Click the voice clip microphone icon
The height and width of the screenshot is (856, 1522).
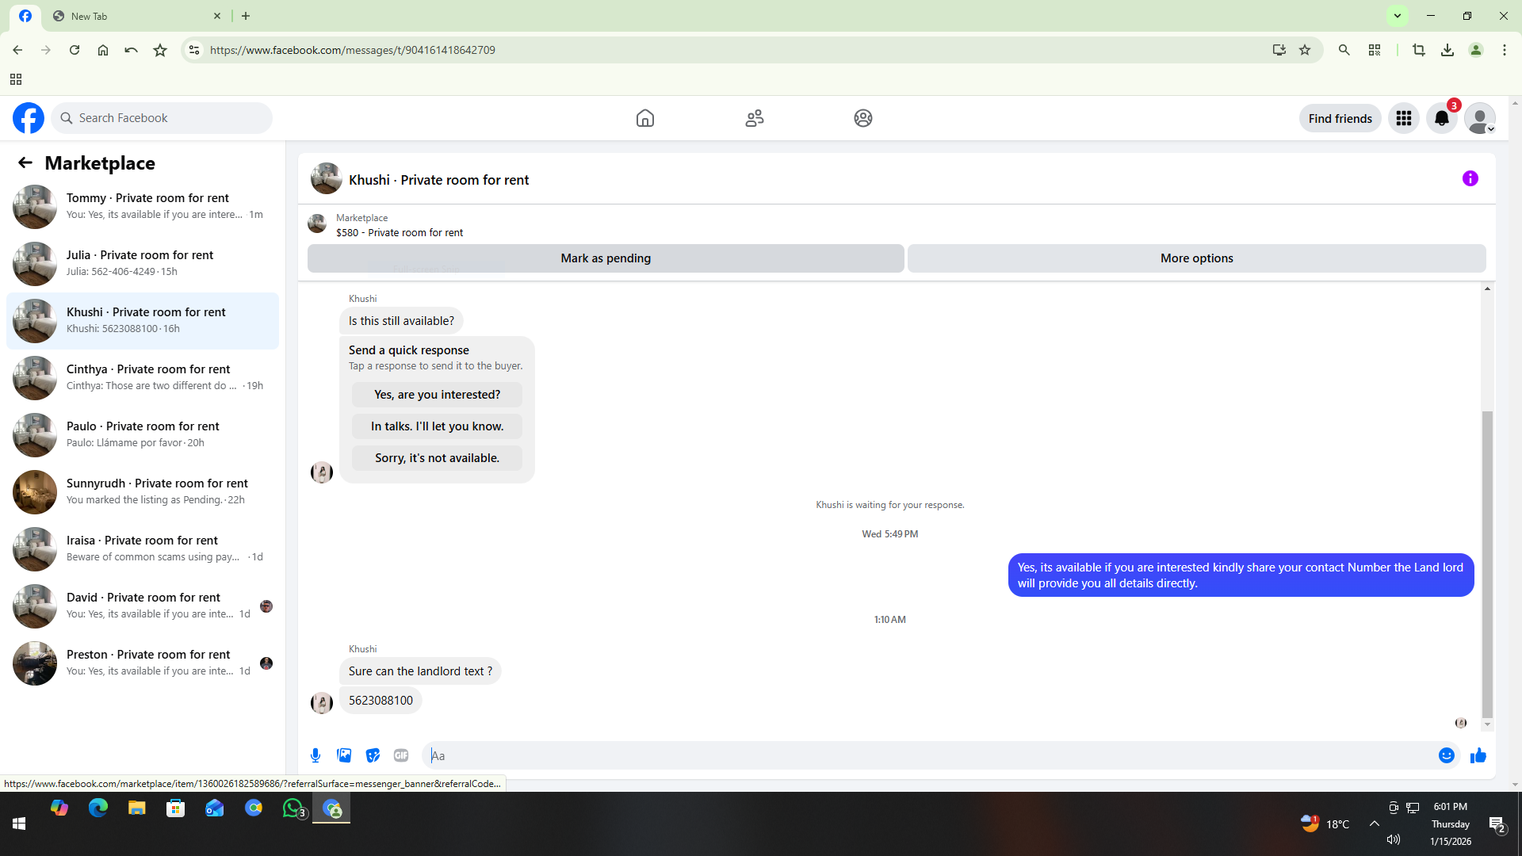click(315, 755)
